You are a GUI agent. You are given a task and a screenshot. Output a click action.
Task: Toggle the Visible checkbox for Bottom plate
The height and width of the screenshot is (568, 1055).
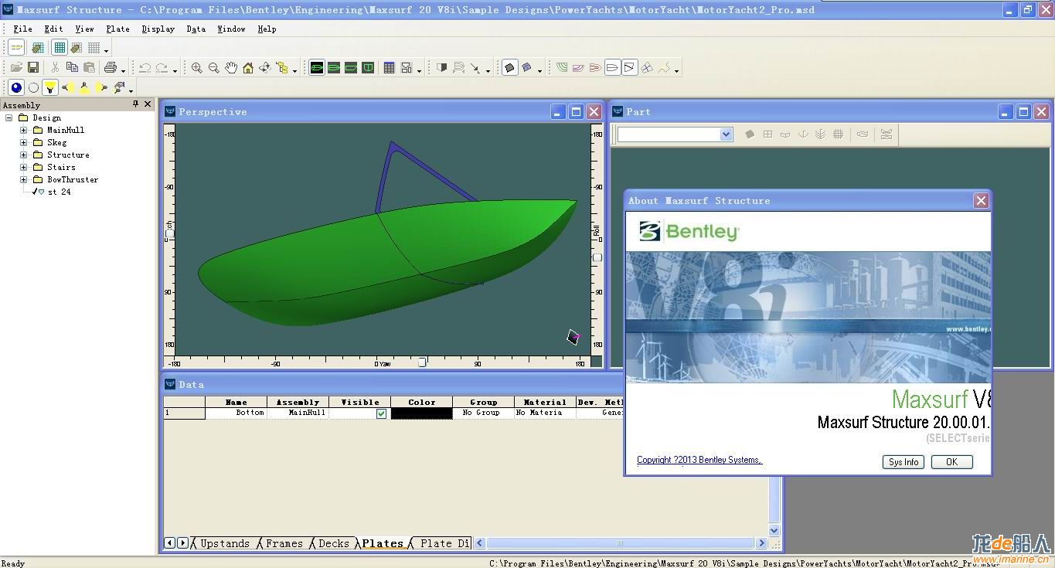(381, 413)
